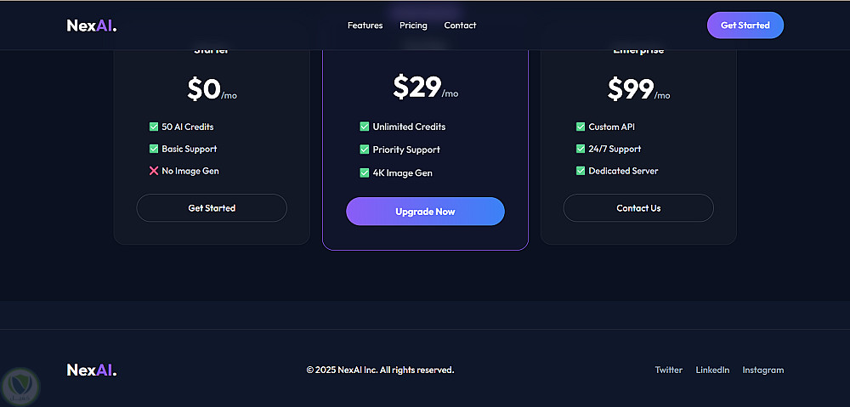Click the checkmark icon beside Basic Support
The width and height of the screenshot is (850, 407).
[x=154, y=149]
